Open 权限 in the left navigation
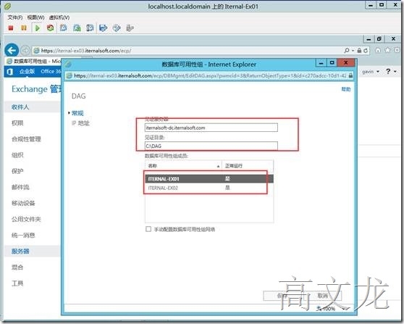This screenshot has width=404, height=324. pos(17,123)
